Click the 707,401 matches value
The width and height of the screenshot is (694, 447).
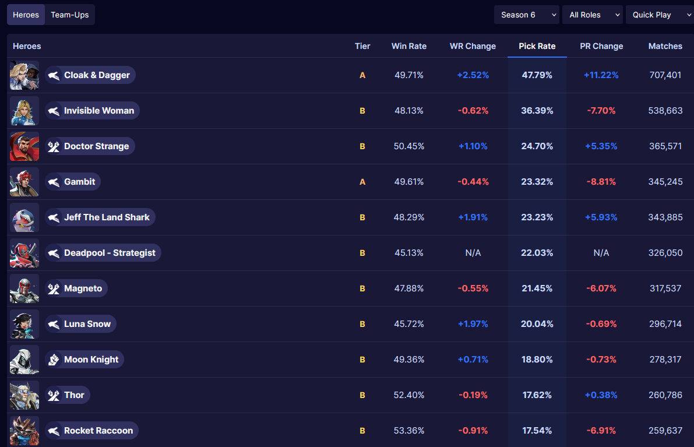665,75
